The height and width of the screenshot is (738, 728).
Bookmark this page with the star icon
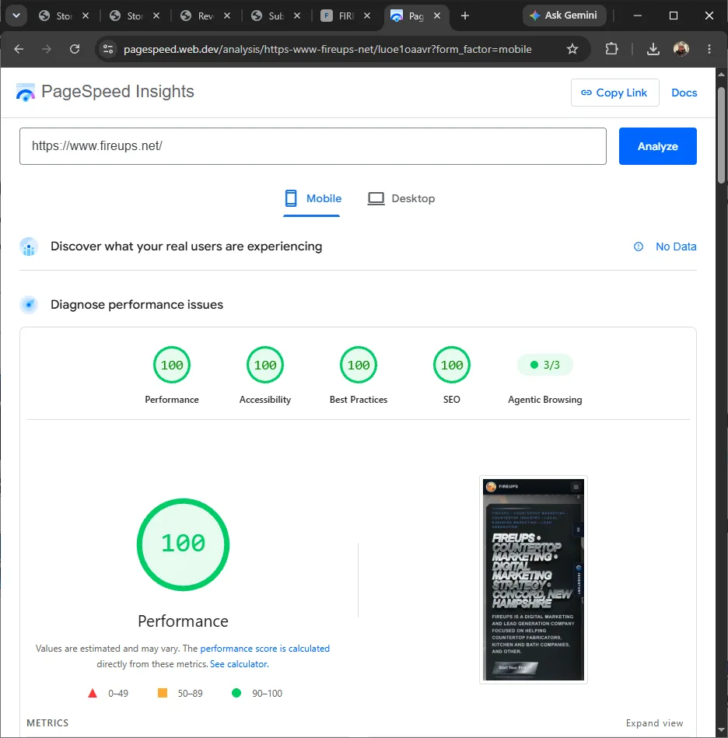572,49
